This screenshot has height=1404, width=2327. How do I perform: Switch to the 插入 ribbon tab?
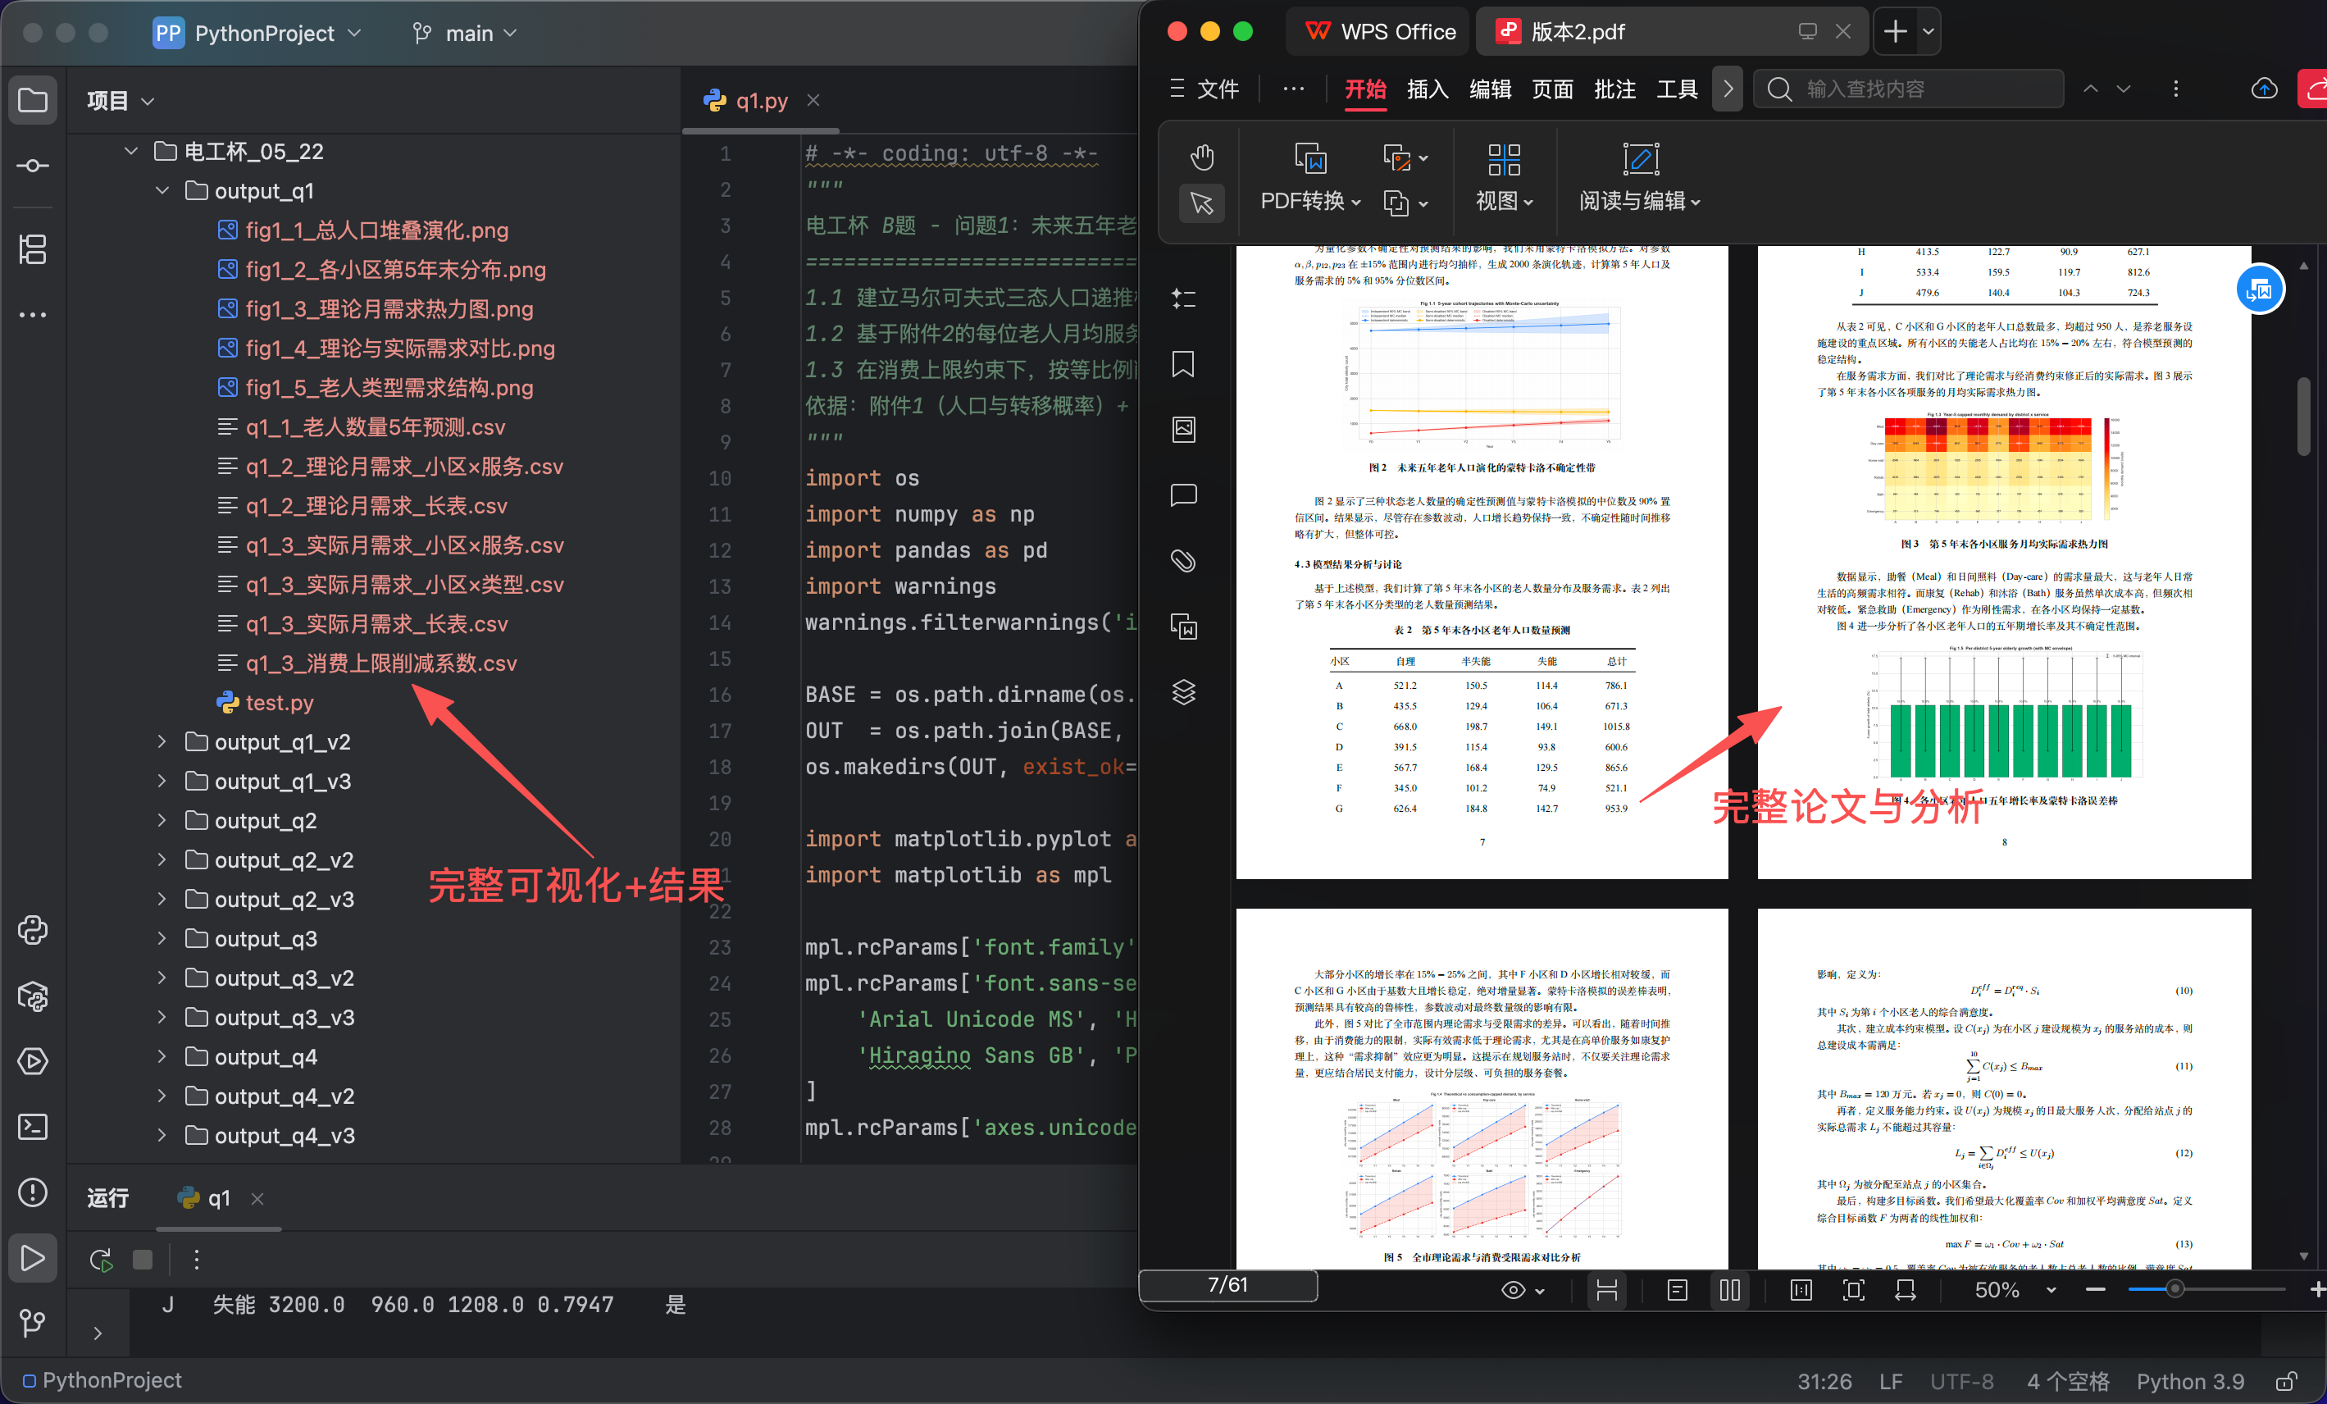coord(1426,89)
